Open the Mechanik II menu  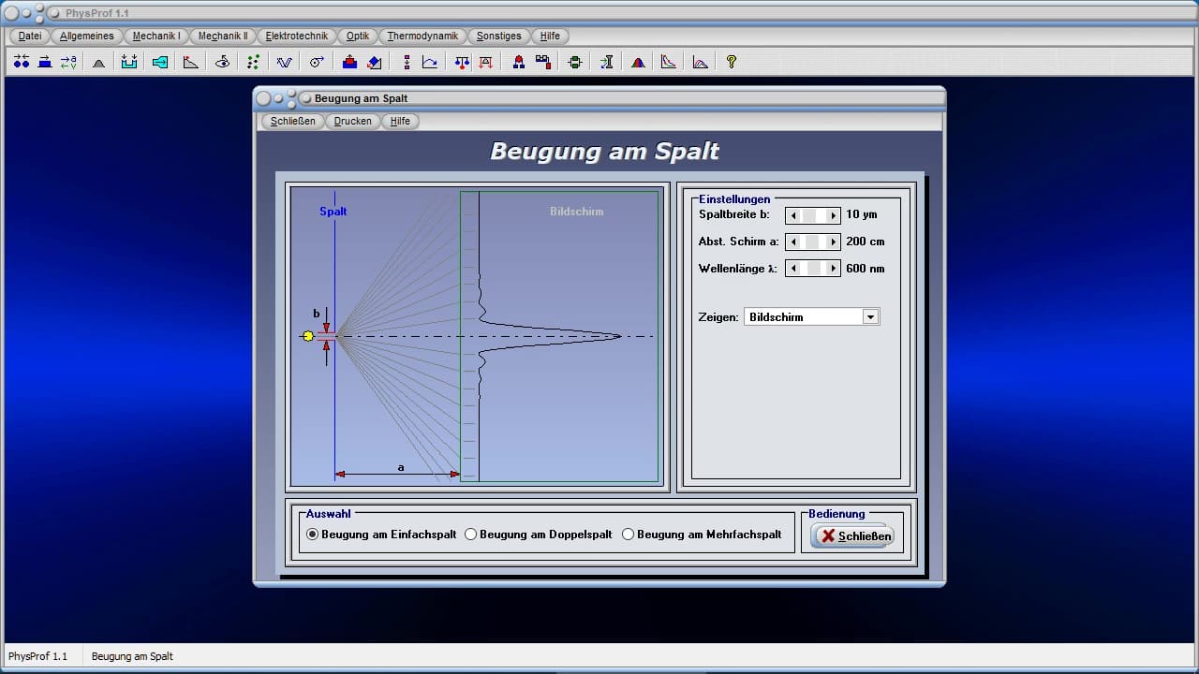point(223,36)
